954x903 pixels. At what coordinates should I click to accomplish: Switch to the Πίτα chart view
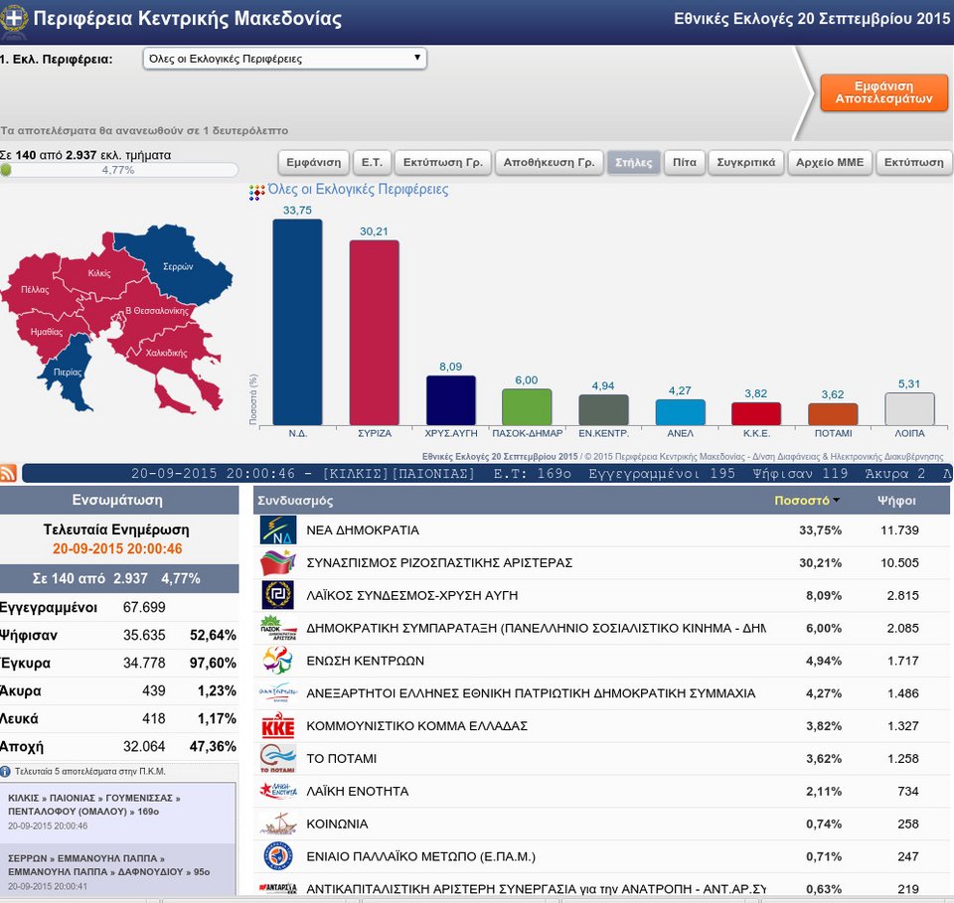click(685, 162)
